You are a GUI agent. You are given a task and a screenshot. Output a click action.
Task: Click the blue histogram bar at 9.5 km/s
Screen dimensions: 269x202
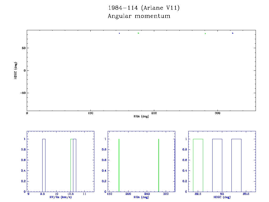pyautogui.click(x=44, y=165)
